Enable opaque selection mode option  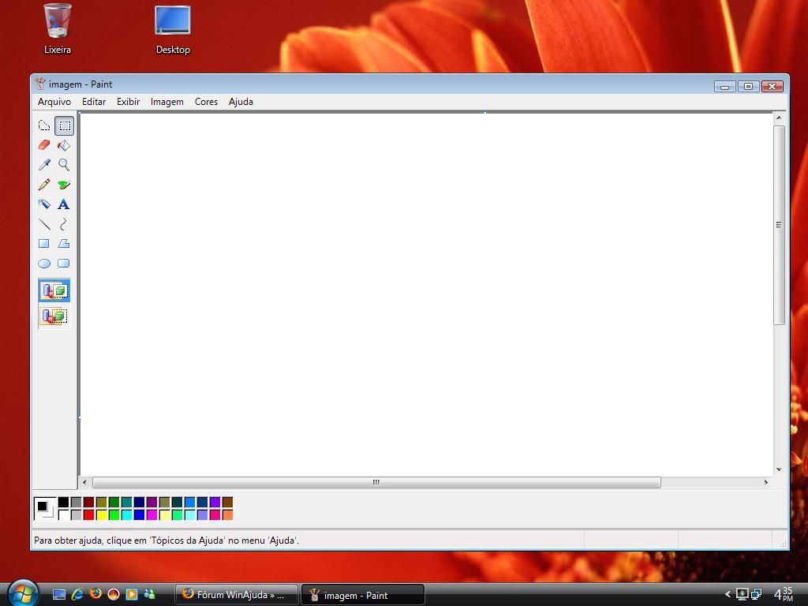54,290
